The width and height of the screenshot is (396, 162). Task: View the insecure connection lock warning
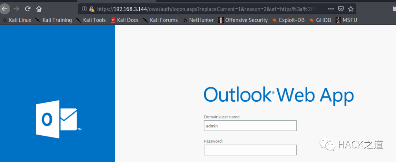point(92,9)
